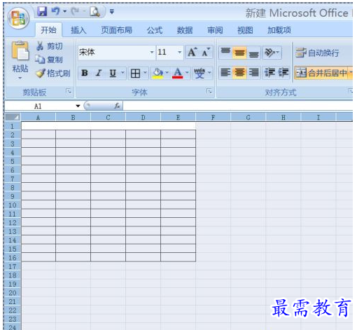The image size is (357, 330).
Task: Toggle underline formatting
Action: 113,74
